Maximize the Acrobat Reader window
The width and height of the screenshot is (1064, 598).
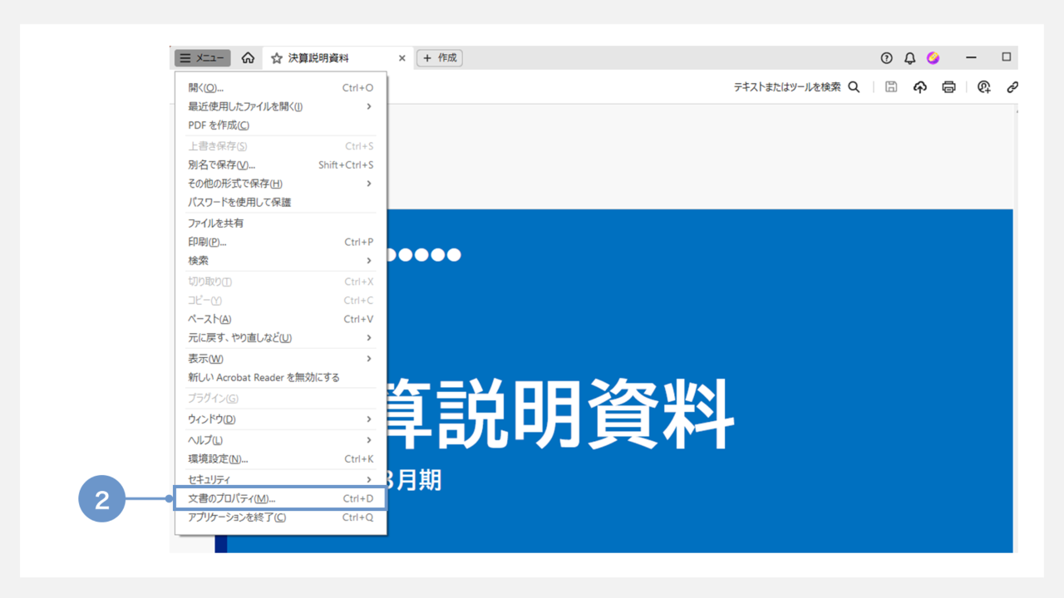(1007, 57)
